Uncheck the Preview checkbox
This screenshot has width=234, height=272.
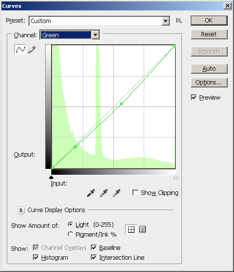pos(194,97)
